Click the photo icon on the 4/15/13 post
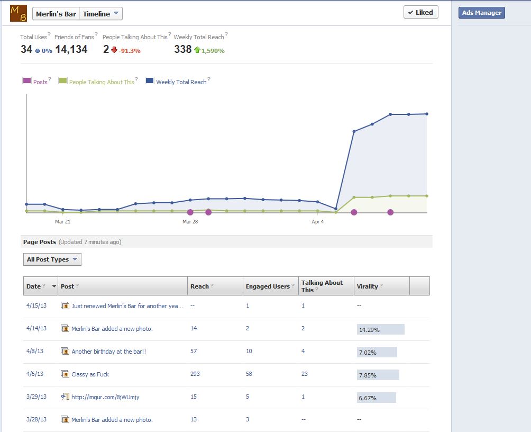This screenshot has height=432, width=531. click(x=65, y=305)
